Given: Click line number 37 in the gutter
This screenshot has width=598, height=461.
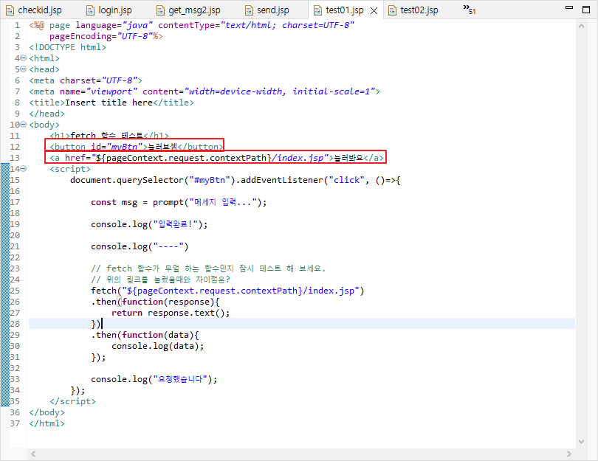Looking at the screenshot, I should click(15, 423).
